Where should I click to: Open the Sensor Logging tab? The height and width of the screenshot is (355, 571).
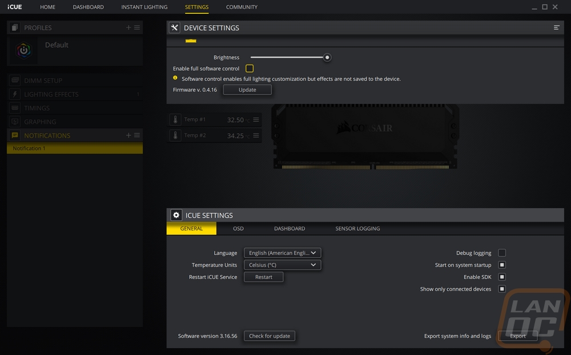click(x=357, y=229)
